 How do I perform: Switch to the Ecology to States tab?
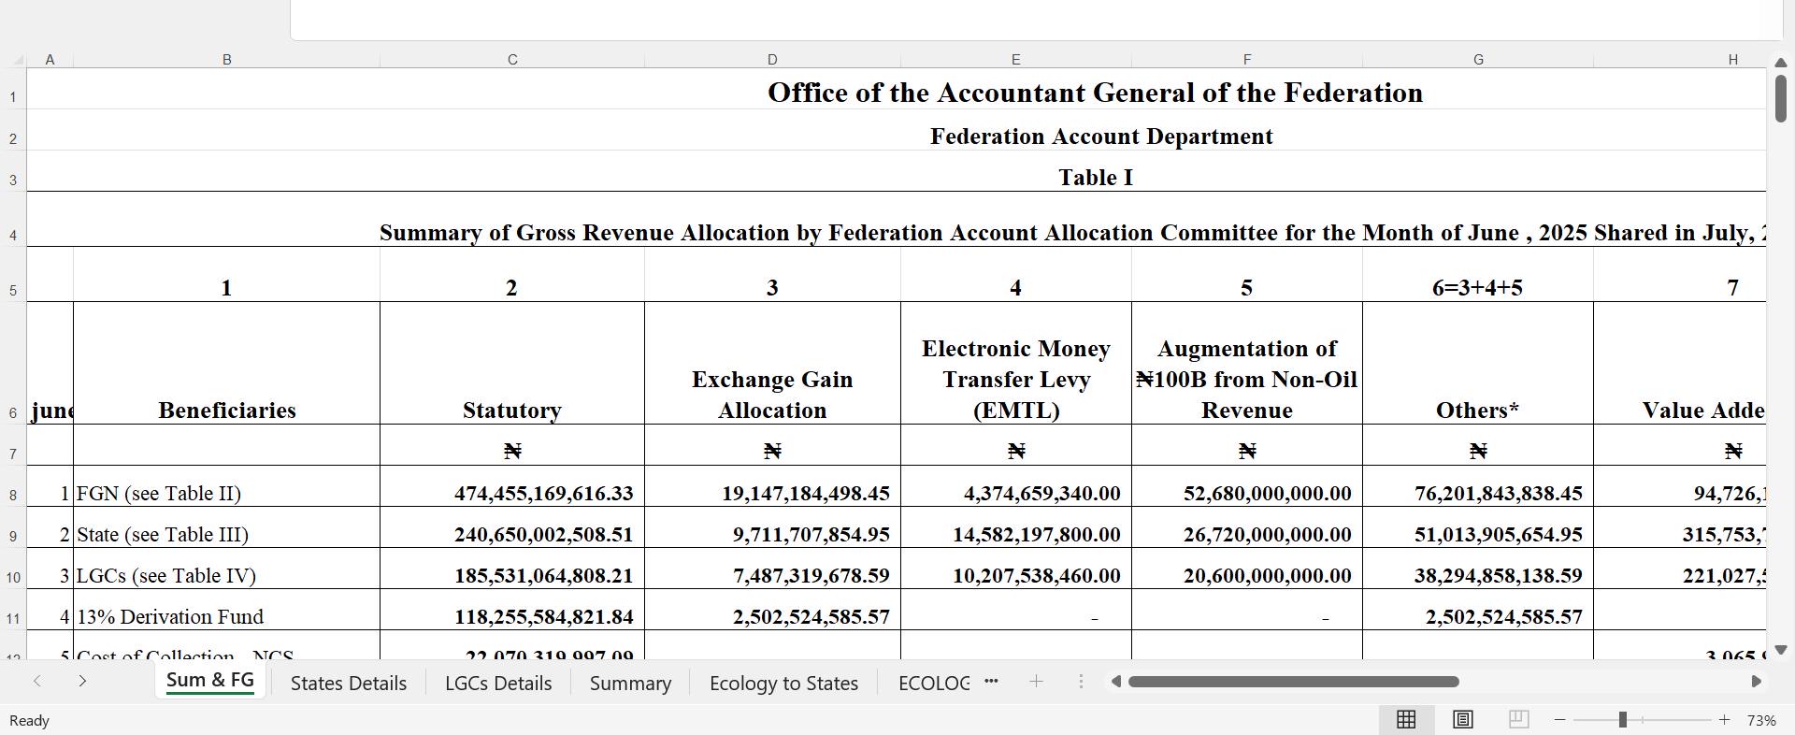click(783, 684)
